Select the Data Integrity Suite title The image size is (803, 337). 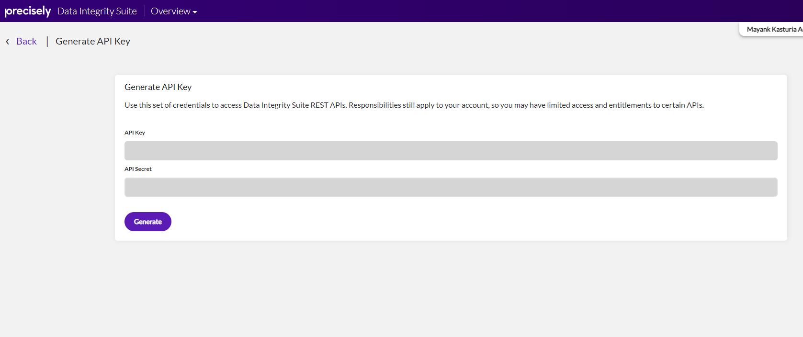tap(97, 11)
